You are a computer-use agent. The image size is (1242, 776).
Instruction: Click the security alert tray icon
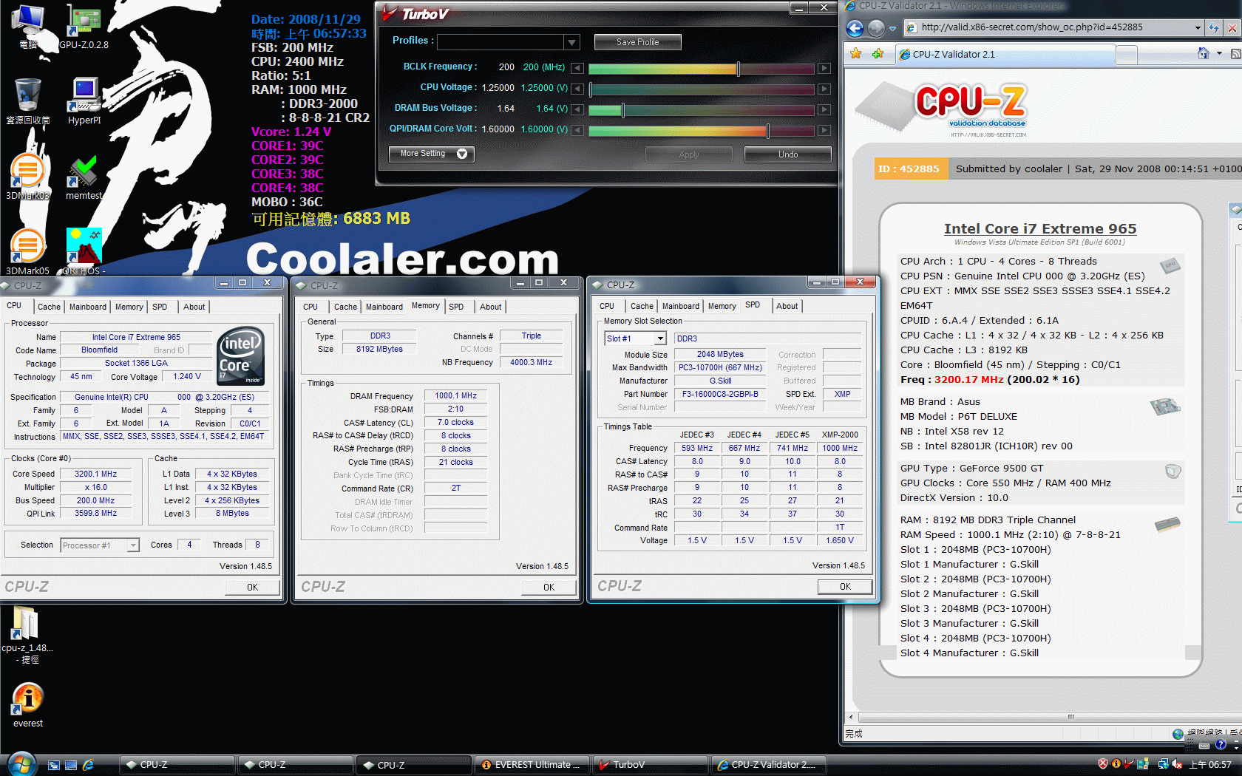(x=1103, y=764)
